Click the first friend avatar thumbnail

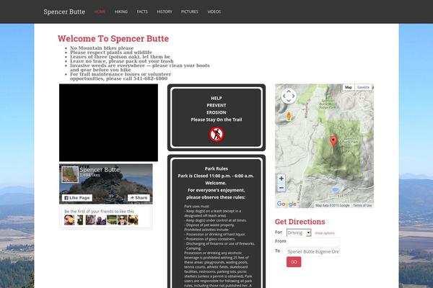(x=69, y=220)
